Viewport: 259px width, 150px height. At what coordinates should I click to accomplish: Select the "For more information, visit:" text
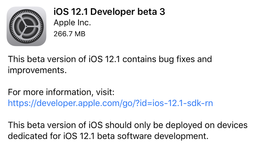[61, 92]
